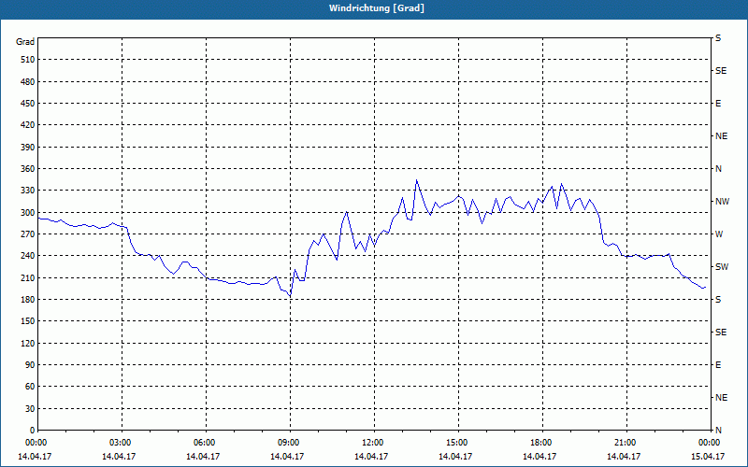Screen dimensions: 748x467
Task: Click the 09:00 time label
Action: (288, 443)
